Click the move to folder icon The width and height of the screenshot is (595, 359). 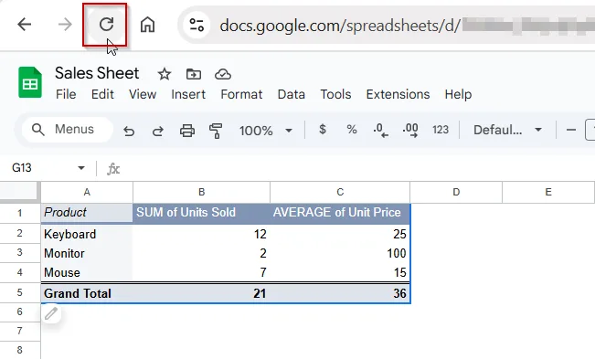(x=194, y=74)
